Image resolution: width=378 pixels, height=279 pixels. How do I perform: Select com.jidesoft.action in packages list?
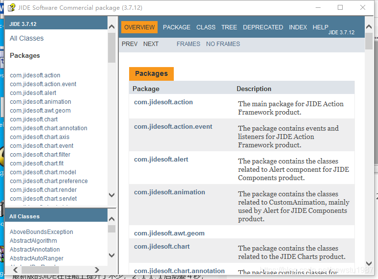(x=35, y=75)
